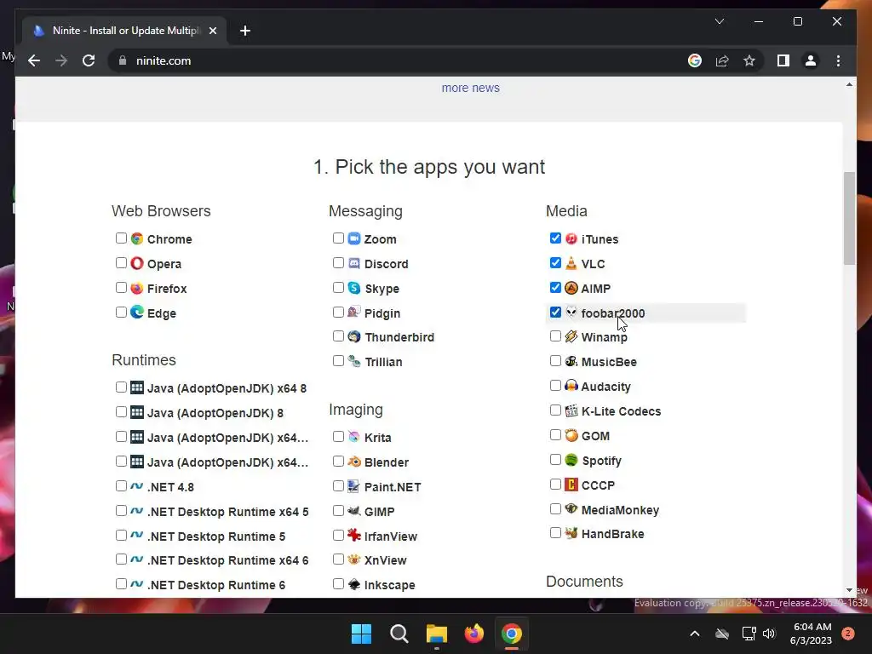Open Firefox from the taskbar
This screenshot has width=872, height=654.
474,634
